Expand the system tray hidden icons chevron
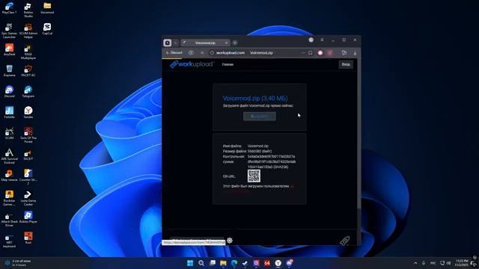Screen dimensions: 479x269 click(x=415, y=263)
